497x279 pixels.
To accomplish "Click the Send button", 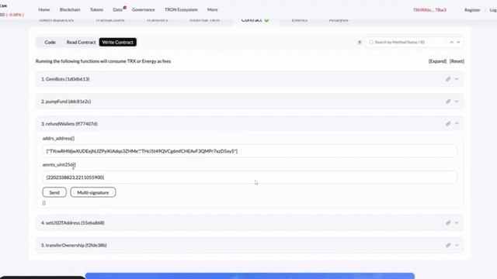I will click(x=54, y=192).
